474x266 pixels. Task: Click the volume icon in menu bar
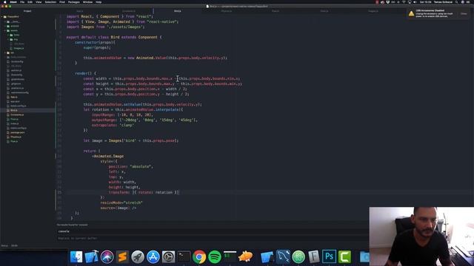[415, 2]
